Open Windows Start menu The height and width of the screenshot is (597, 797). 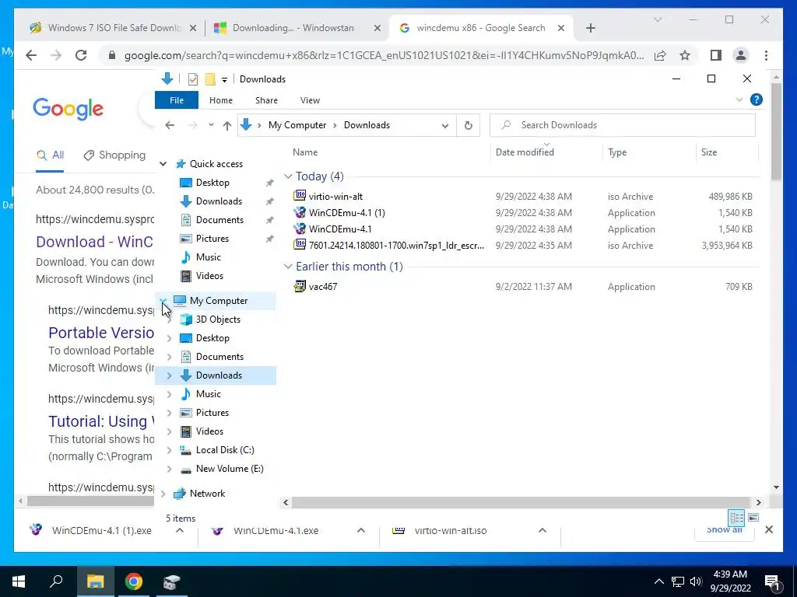point(19,581)
